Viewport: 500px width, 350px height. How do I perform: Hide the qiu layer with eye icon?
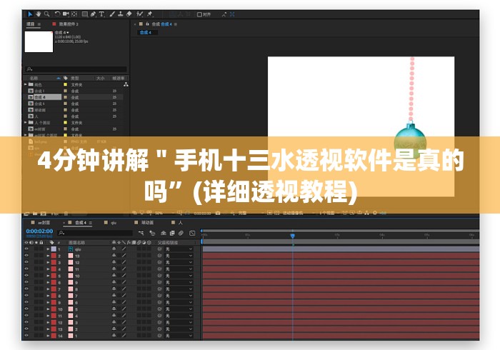[26, 249]
